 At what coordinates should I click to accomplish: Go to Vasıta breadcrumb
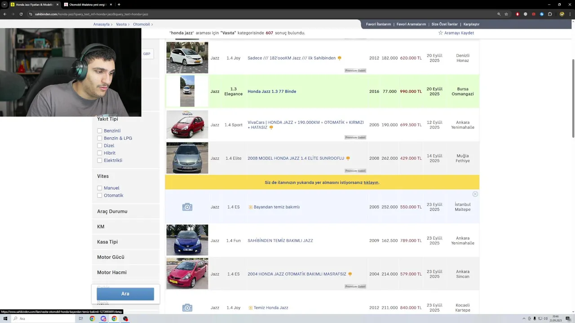click(121, 24)
